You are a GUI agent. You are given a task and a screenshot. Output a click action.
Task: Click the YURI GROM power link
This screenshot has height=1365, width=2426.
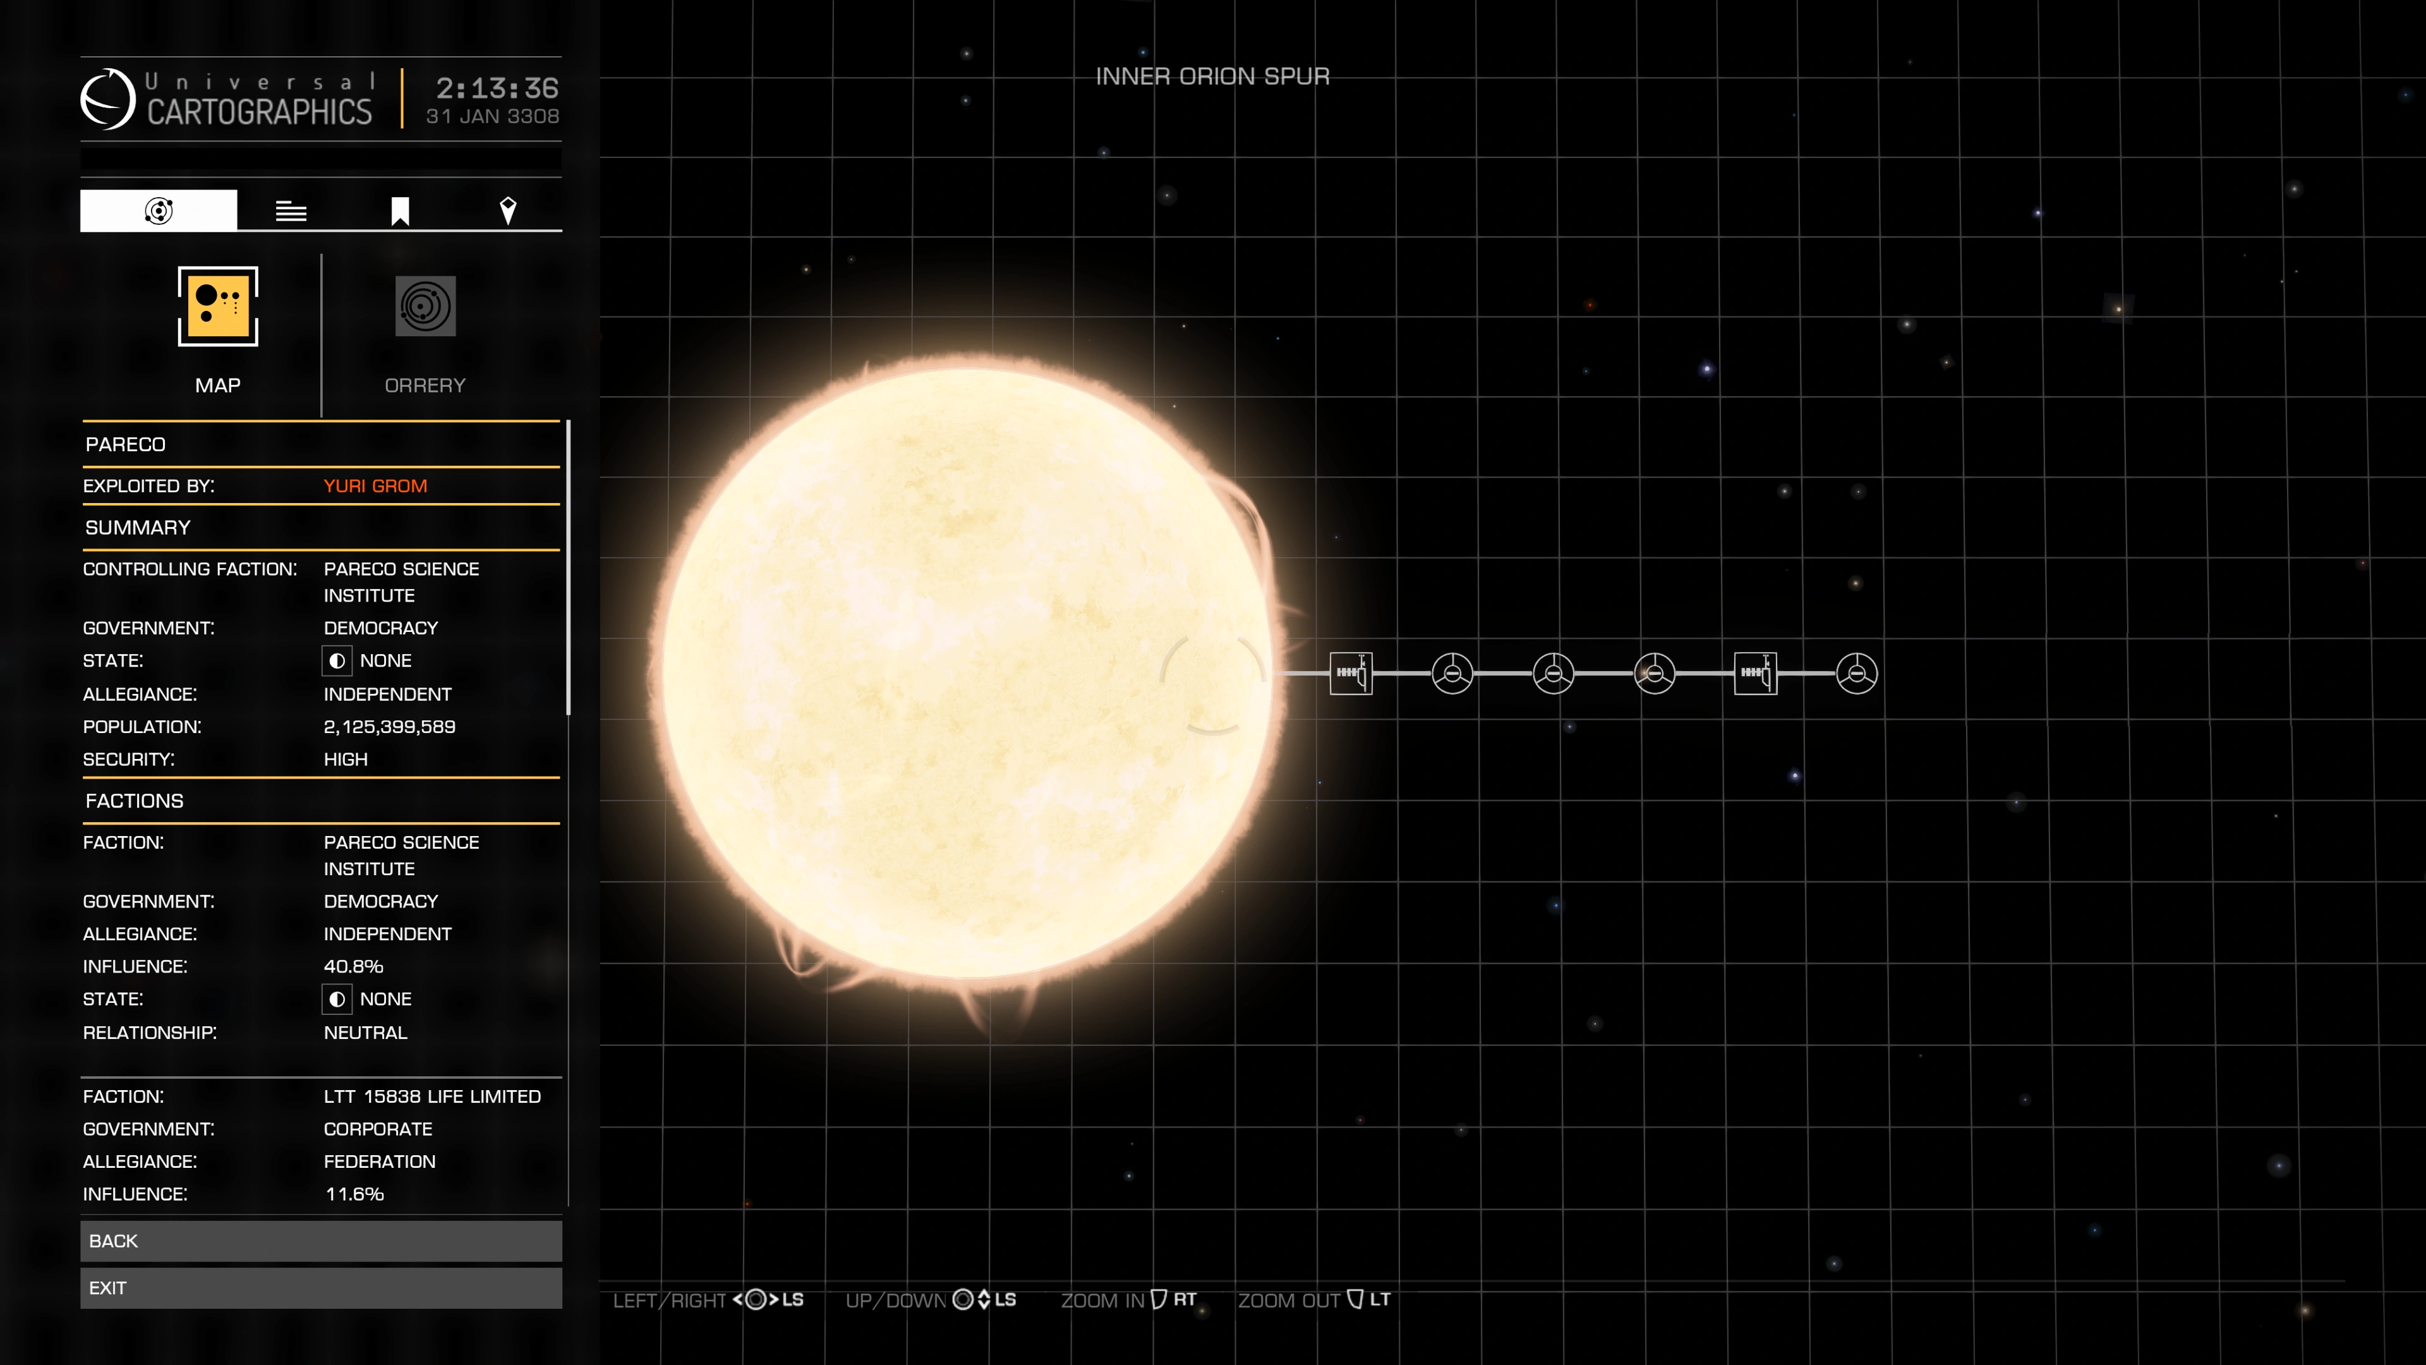[375, 486]
